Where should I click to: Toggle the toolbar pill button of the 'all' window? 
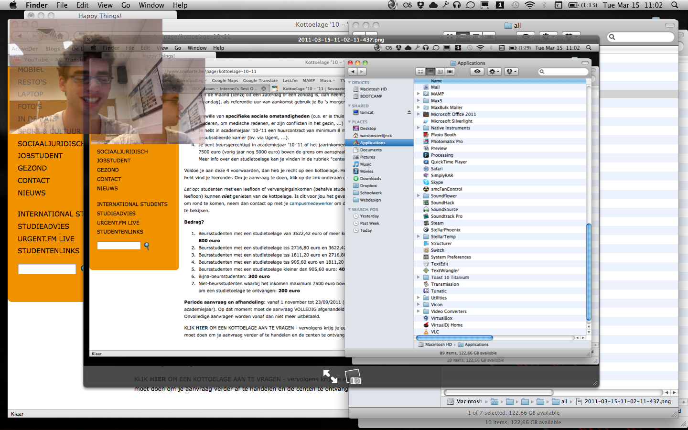670,25
